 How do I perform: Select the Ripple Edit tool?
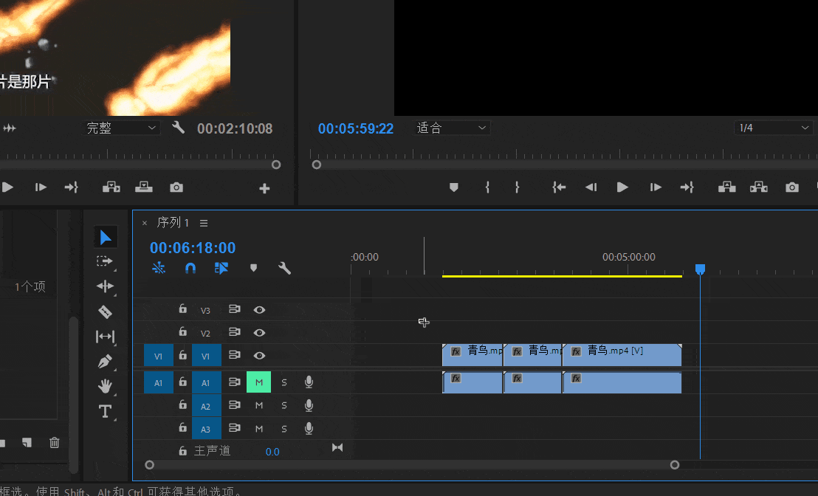105,286
